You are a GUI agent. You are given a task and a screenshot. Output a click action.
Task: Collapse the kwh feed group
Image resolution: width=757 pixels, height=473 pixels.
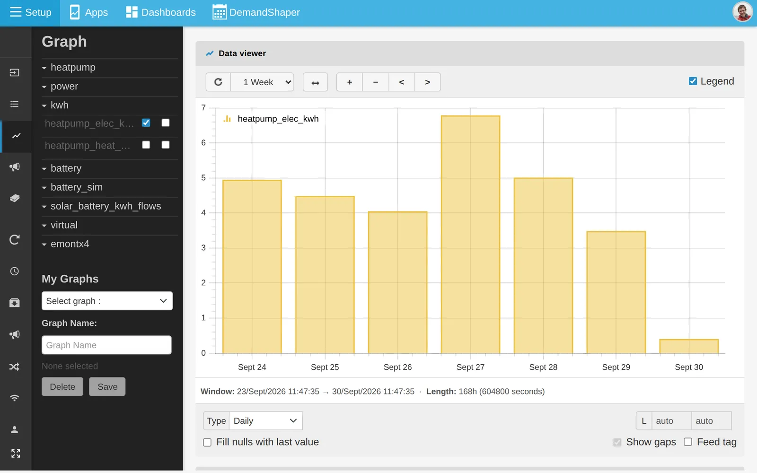(x=109, y=105)
